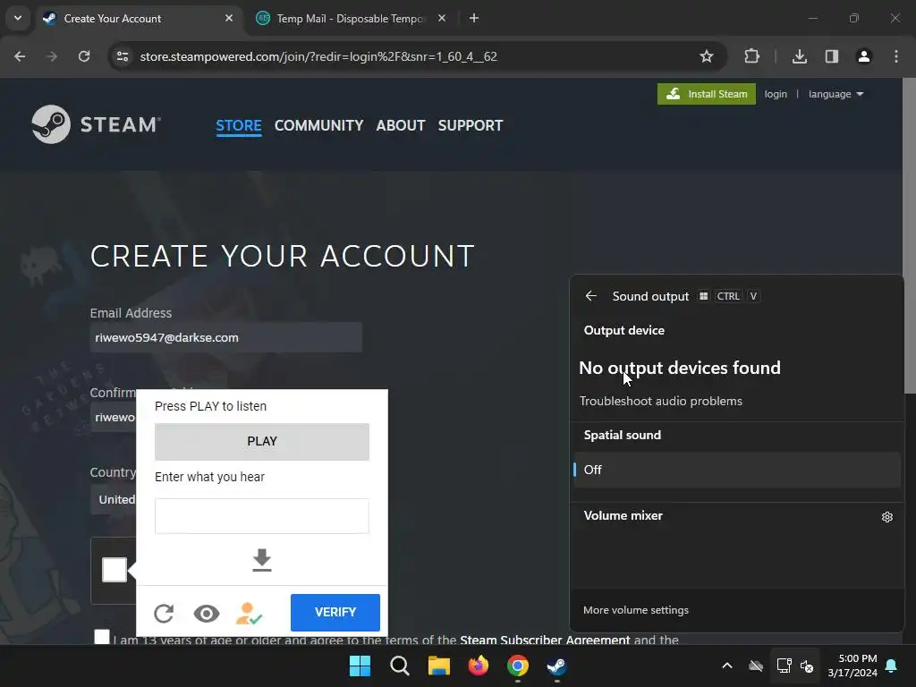
Task: Open File Explorer from taskbar
Action: click(x=438, y=666)
